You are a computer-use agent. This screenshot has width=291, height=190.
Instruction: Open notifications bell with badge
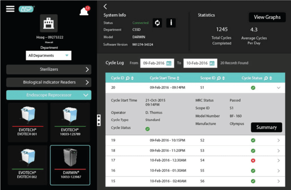pyautogui.click(x=85, y=10)
